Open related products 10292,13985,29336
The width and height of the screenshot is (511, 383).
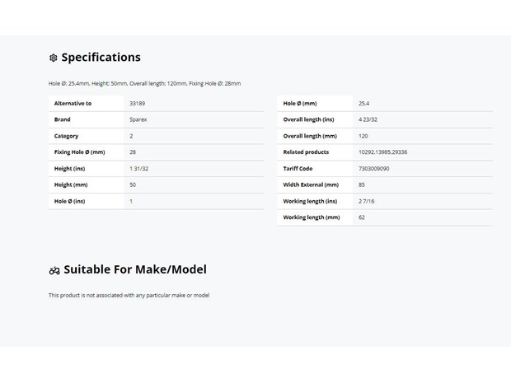click(383, 152)
